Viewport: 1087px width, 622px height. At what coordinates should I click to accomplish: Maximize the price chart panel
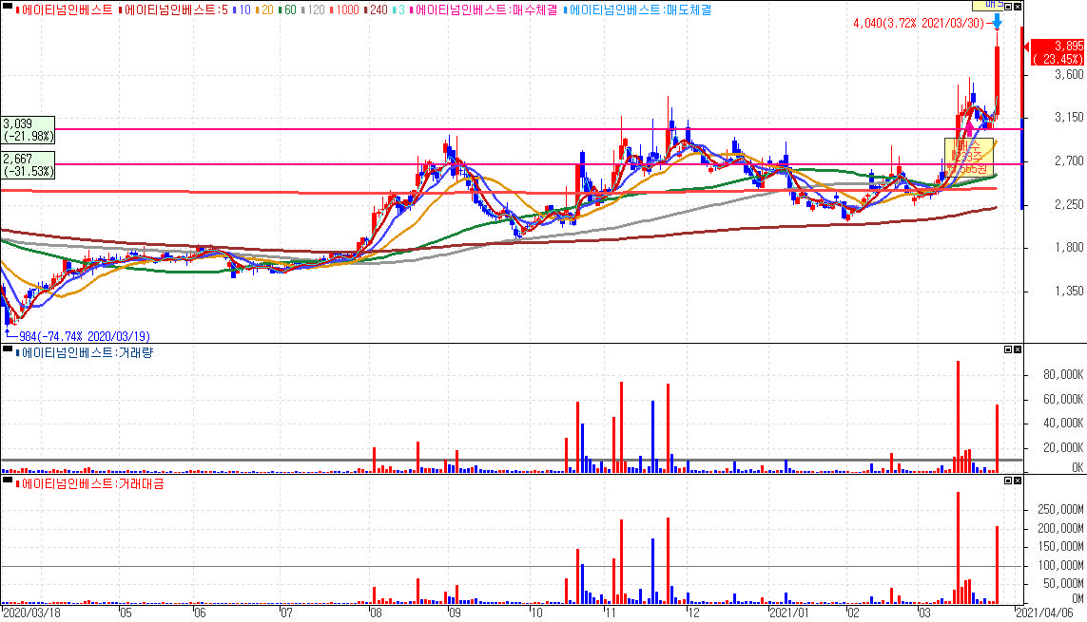click(x=1008, y=7)
